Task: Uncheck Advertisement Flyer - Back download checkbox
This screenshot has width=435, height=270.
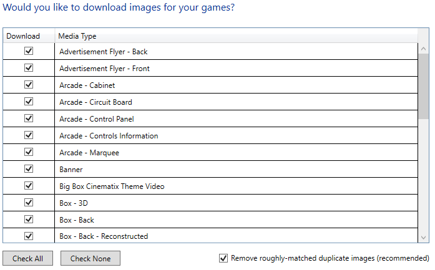Action: 29,51
